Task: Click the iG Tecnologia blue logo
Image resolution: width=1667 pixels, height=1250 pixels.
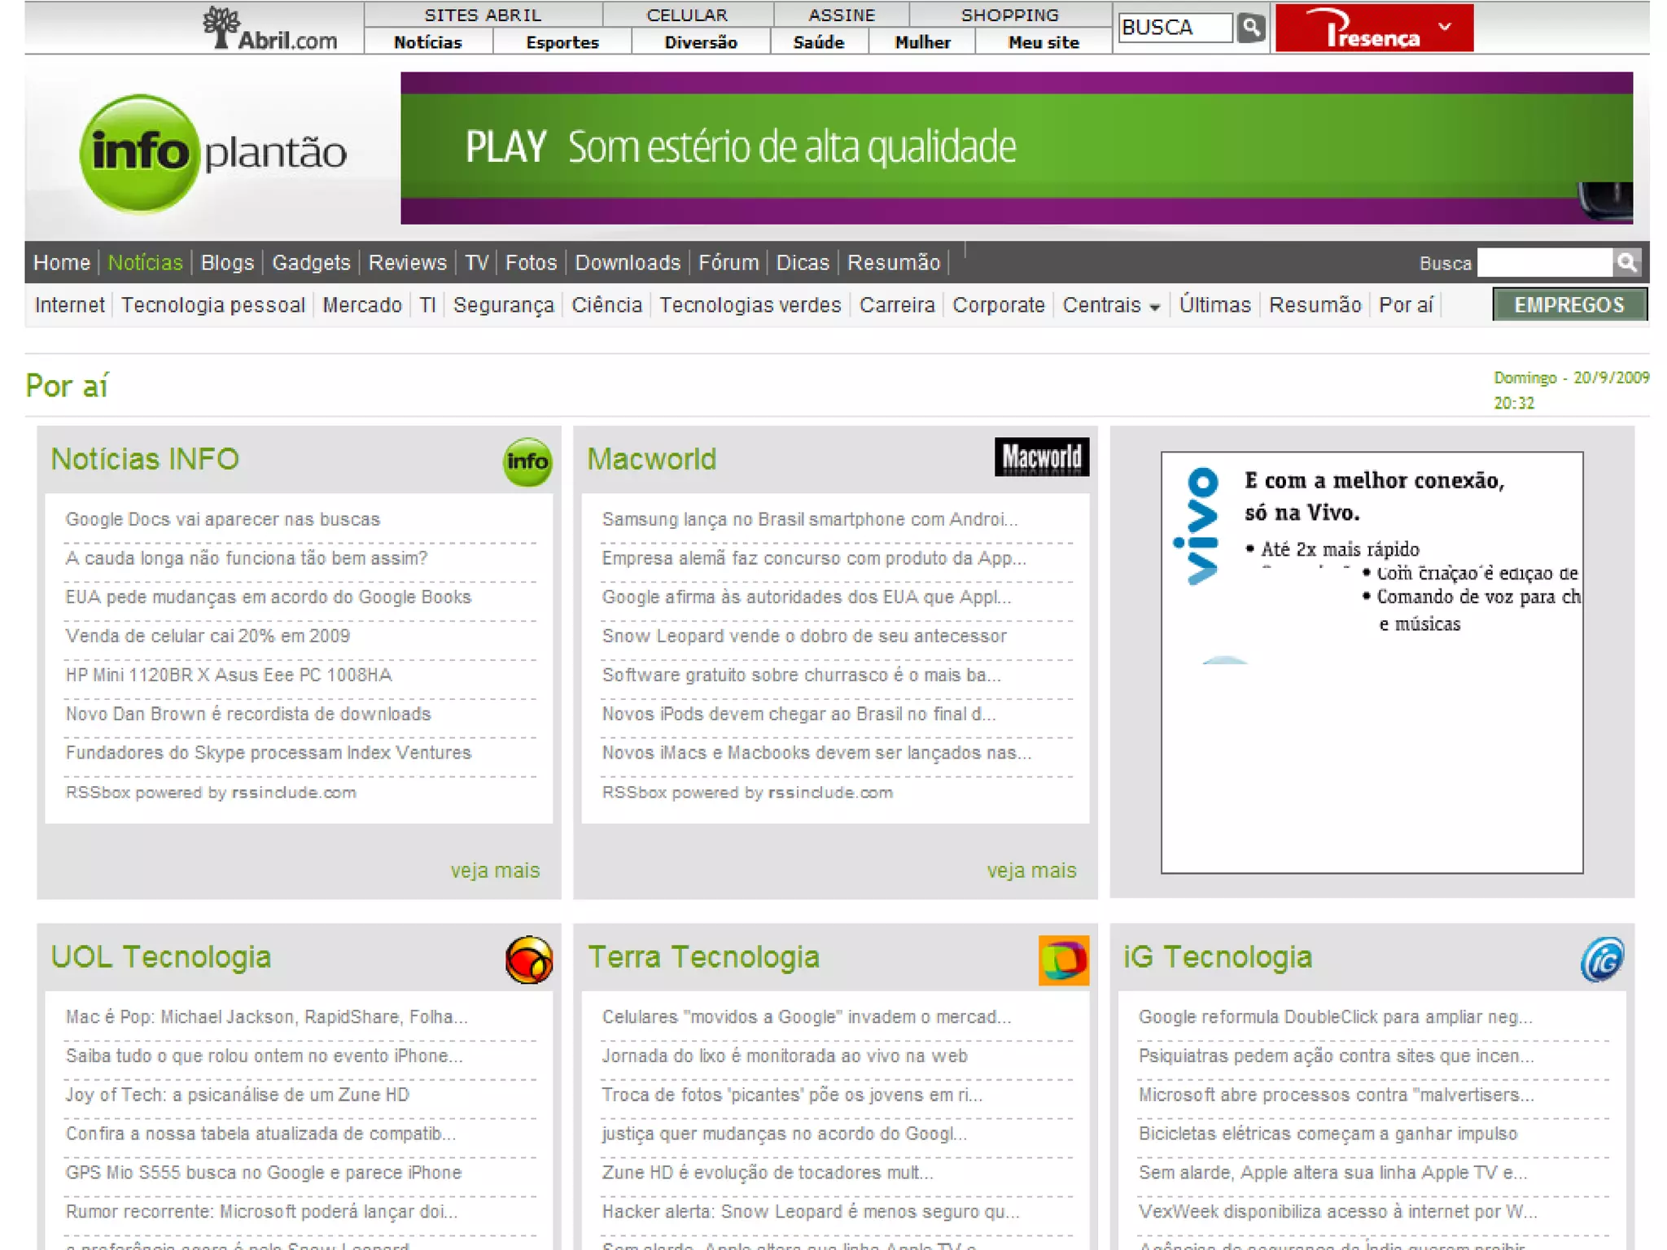Action: click(1601, 959)
